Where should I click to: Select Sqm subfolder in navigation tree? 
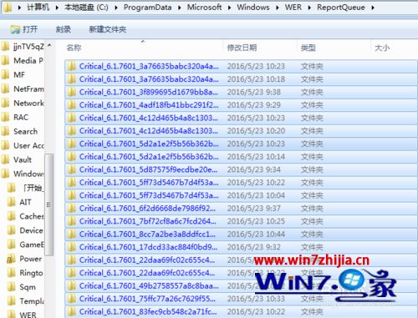(x=22, y=287)
